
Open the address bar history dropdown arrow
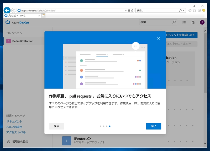click(x=126, y=10)
